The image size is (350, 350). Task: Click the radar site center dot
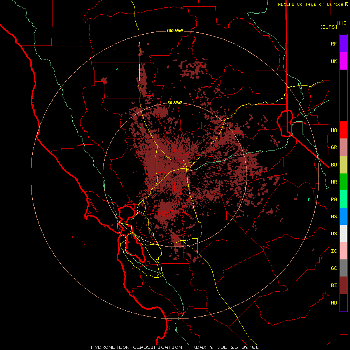click(x=175, y=175)
